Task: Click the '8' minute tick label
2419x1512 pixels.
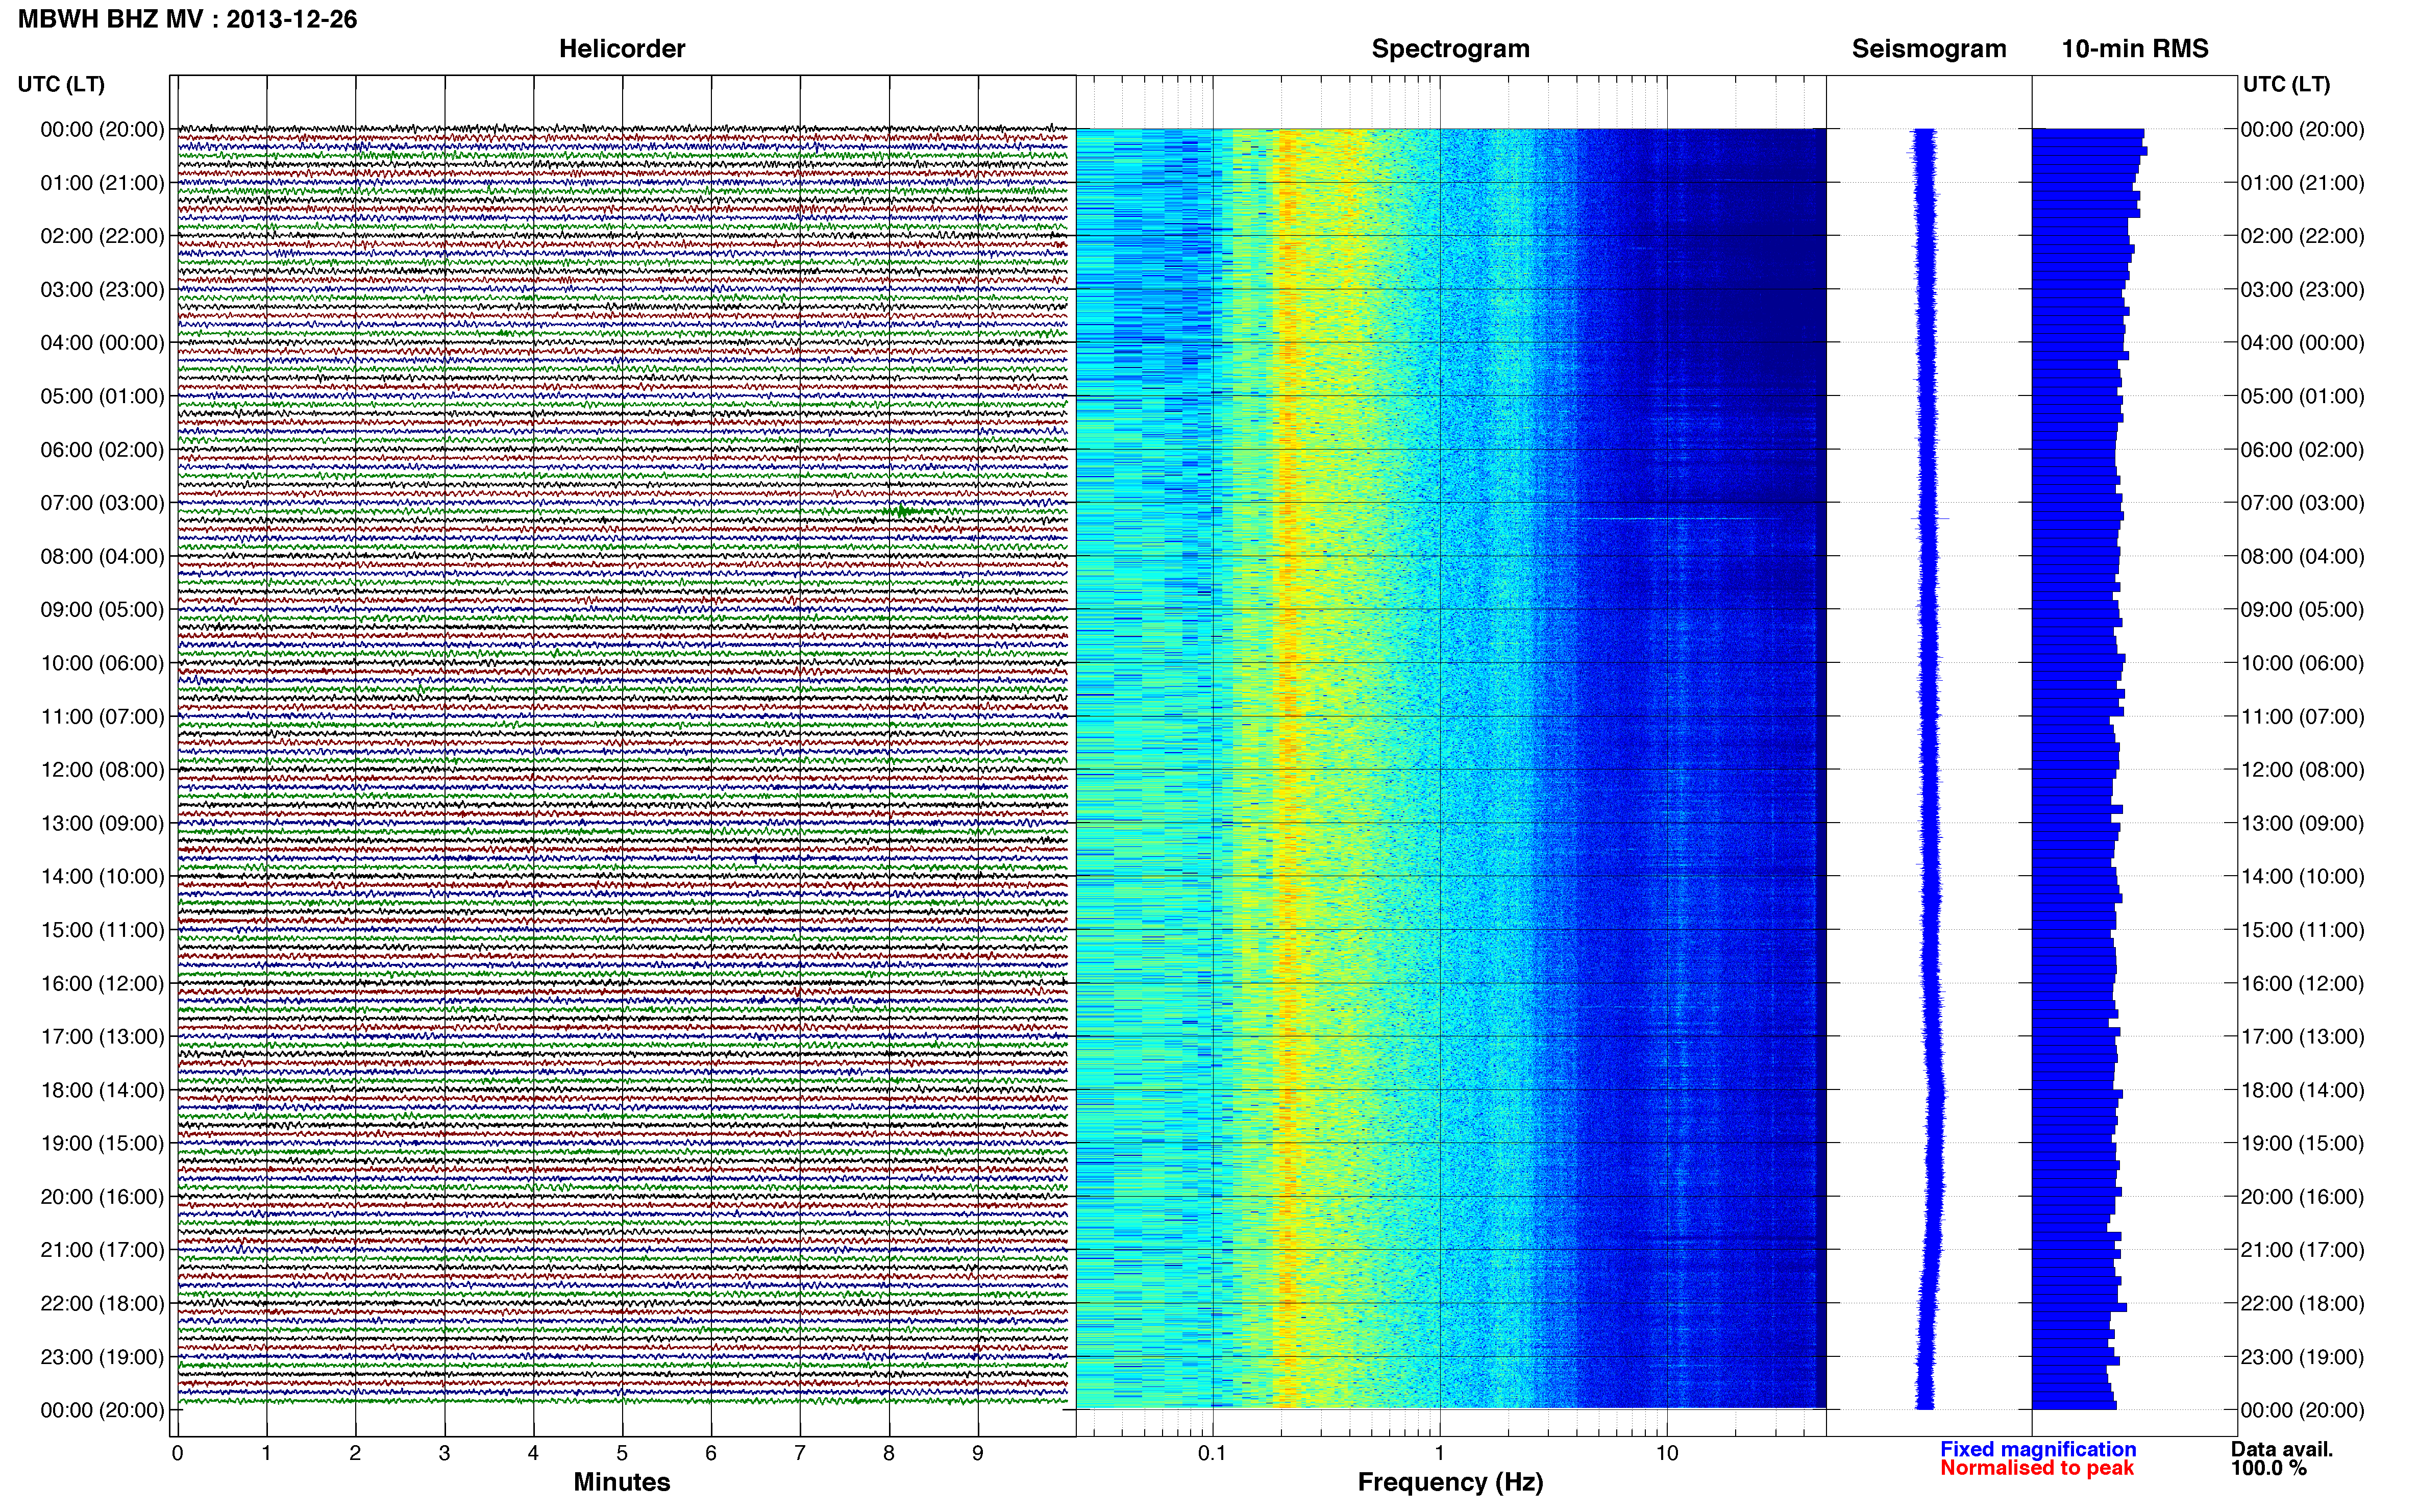Action: tap(889, 1453)
